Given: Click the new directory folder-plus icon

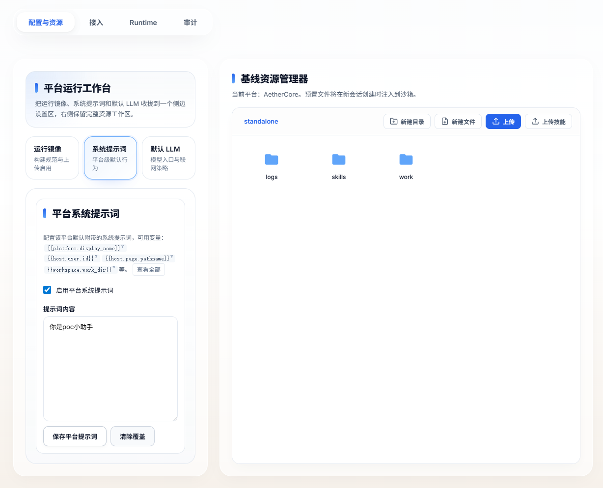Looking at the screenshot, I should click(394, 121).
